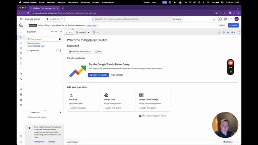258x145 pixels.
Task: Go back using the Chrome back arrow
Action: coord(20,13)
